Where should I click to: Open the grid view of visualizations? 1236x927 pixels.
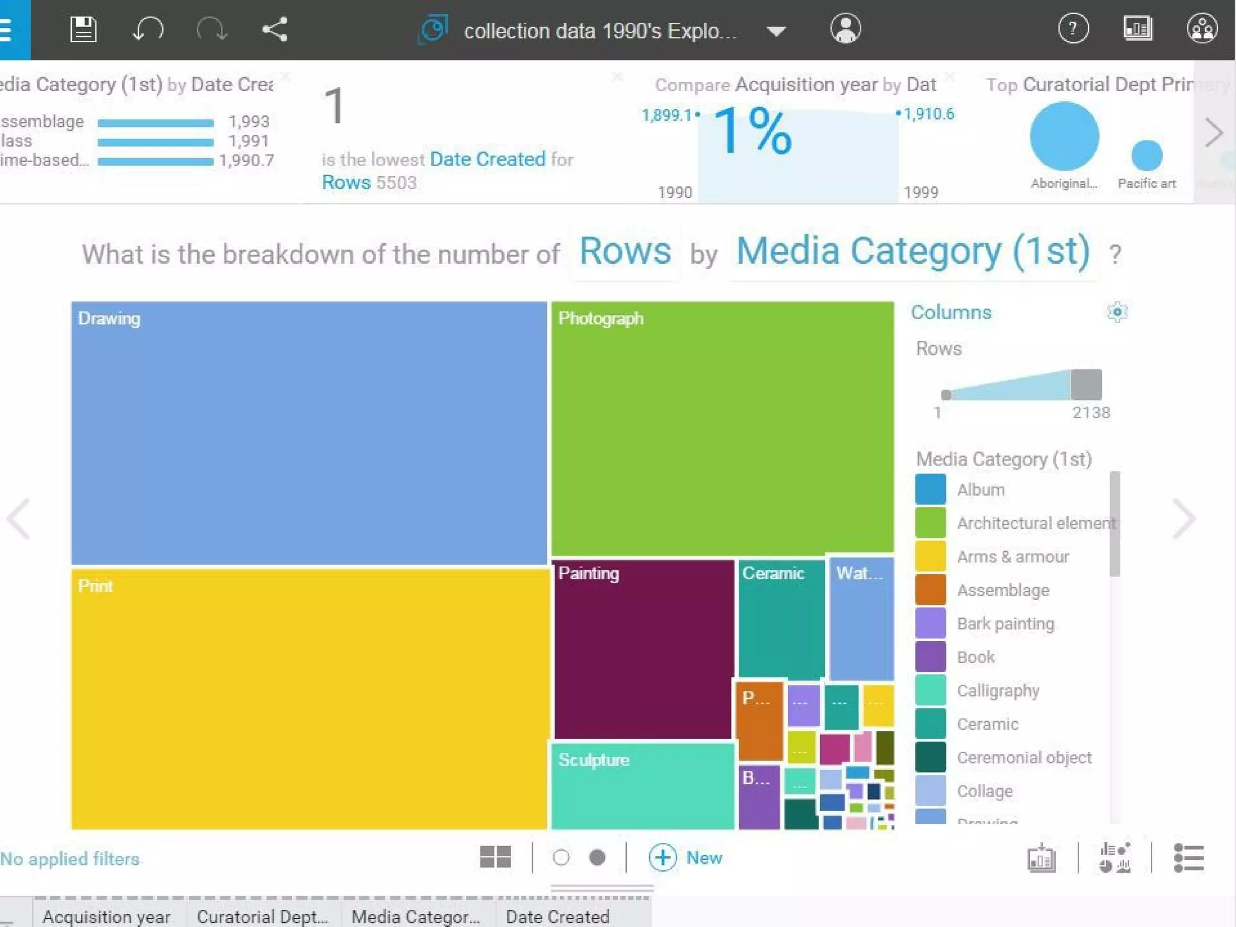tap(495, 857)
